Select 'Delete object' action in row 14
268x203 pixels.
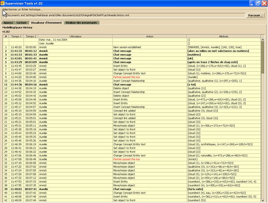click(x=150, y=96)
